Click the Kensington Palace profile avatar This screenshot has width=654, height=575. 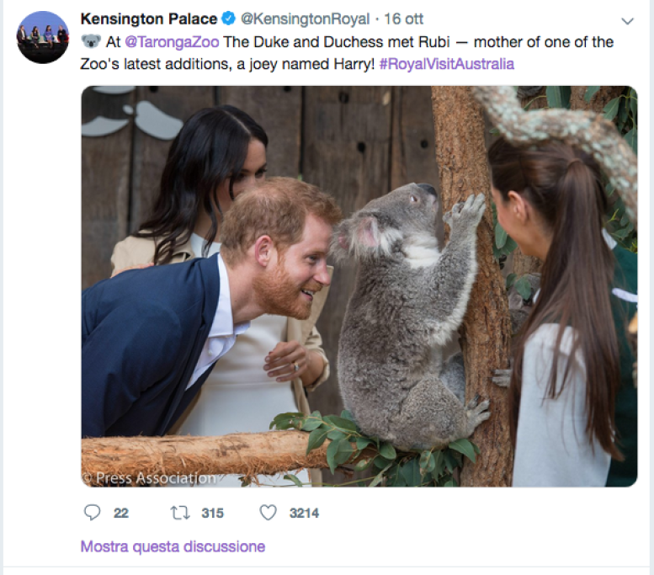tap(42, 37)
